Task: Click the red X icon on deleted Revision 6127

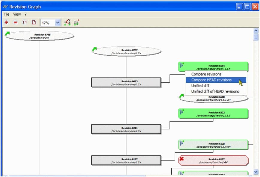Action: click(x=182, y=159)
